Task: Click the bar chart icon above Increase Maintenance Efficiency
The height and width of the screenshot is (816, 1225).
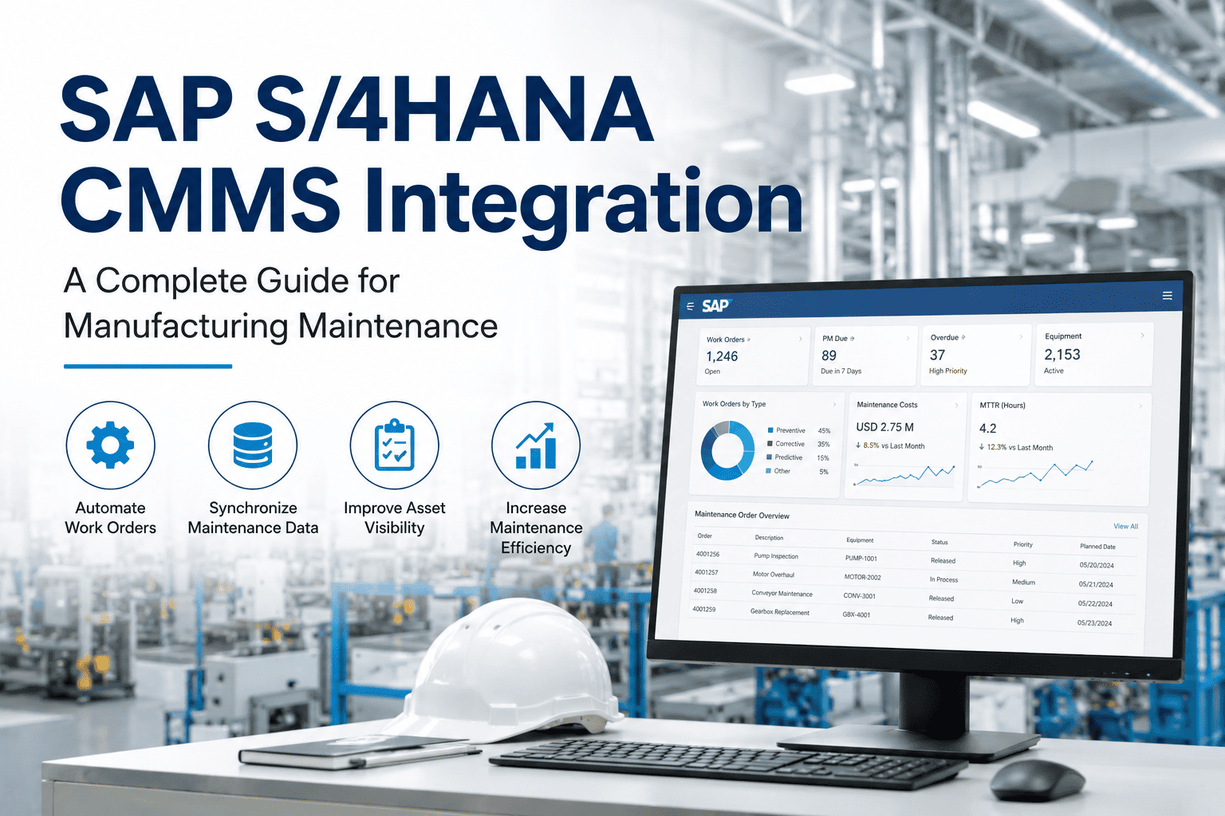Action: pyautogui.click(x=536, y=445)
